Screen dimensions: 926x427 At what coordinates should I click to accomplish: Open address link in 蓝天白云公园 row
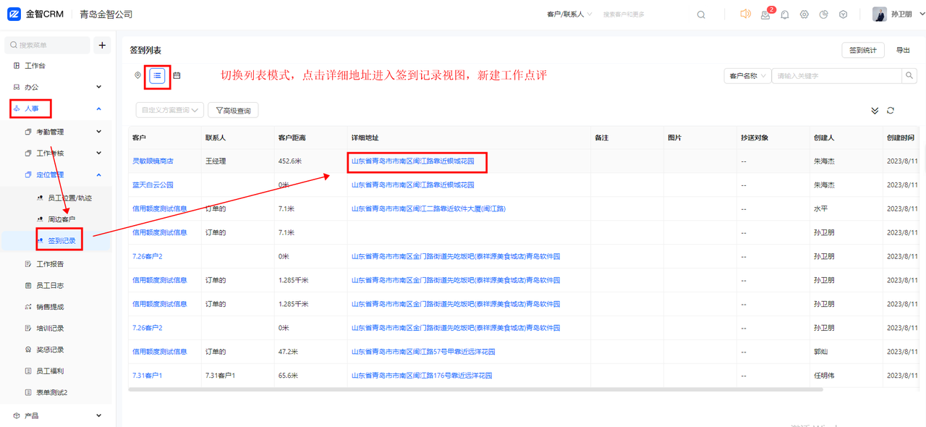pyautogui.click(x=413, y=185)
